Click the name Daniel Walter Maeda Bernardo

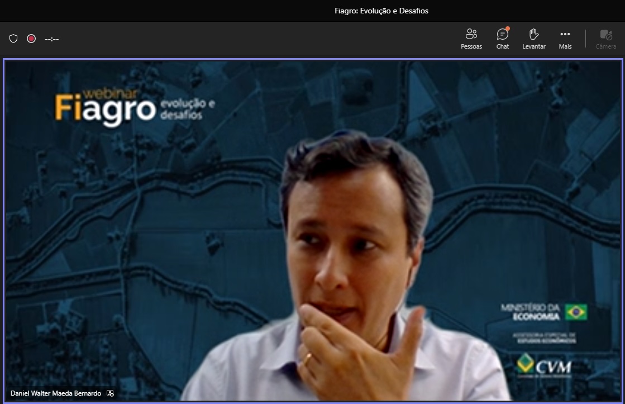click(x=56, y=393)
